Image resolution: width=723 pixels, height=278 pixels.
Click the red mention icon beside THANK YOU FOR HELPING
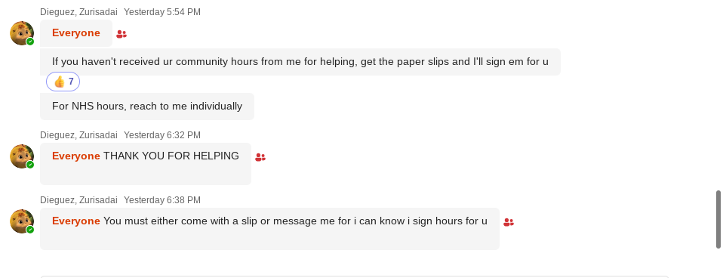pyautogui.click(x=260, y=157)
